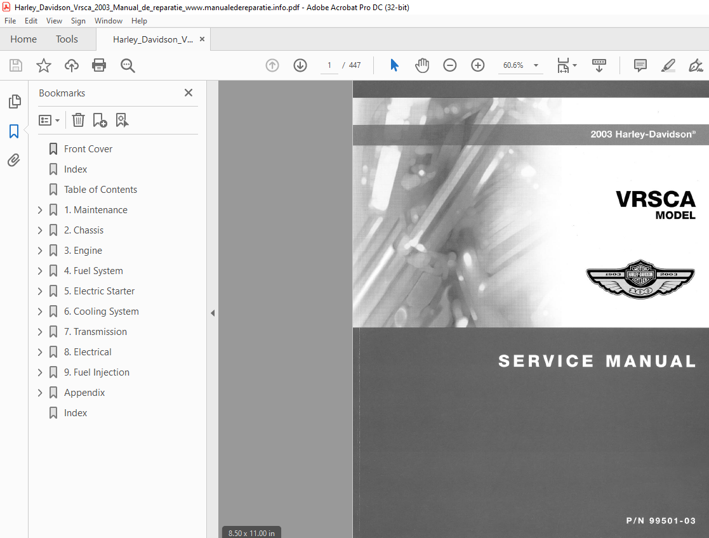
Task: Expand the 5. Electric Starter bookmark
Action: tap(40, 291)
